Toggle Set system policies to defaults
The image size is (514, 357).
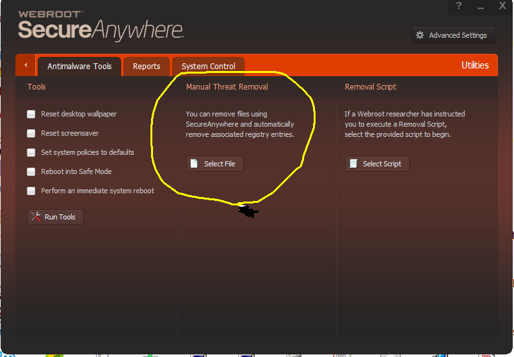point(31,153)
